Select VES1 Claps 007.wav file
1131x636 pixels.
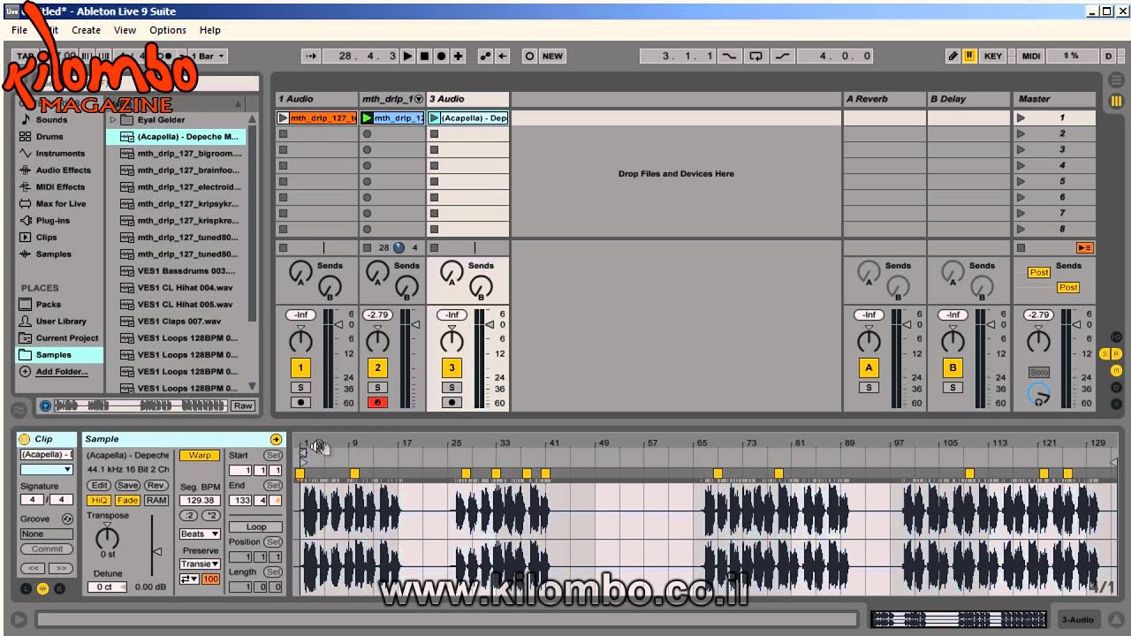point(179,322)
